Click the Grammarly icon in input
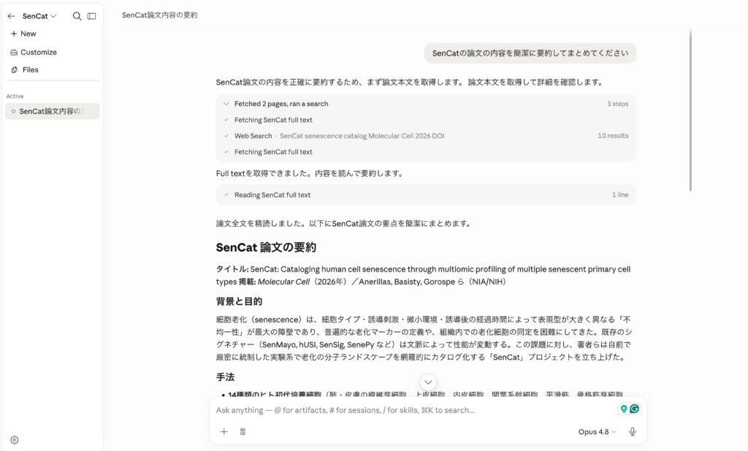Viewport: 748px width, 451px height. click(x=635, y=409)
